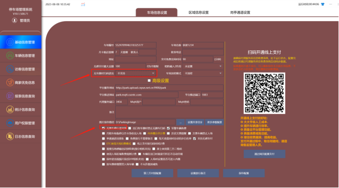Minimize the parking system window

(331, 4)
